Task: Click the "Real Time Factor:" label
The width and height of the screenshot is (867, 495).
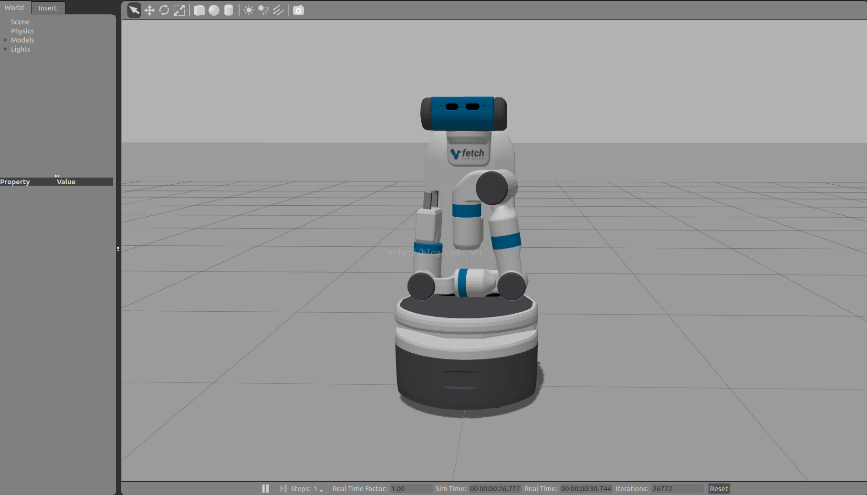Action: 360,489
